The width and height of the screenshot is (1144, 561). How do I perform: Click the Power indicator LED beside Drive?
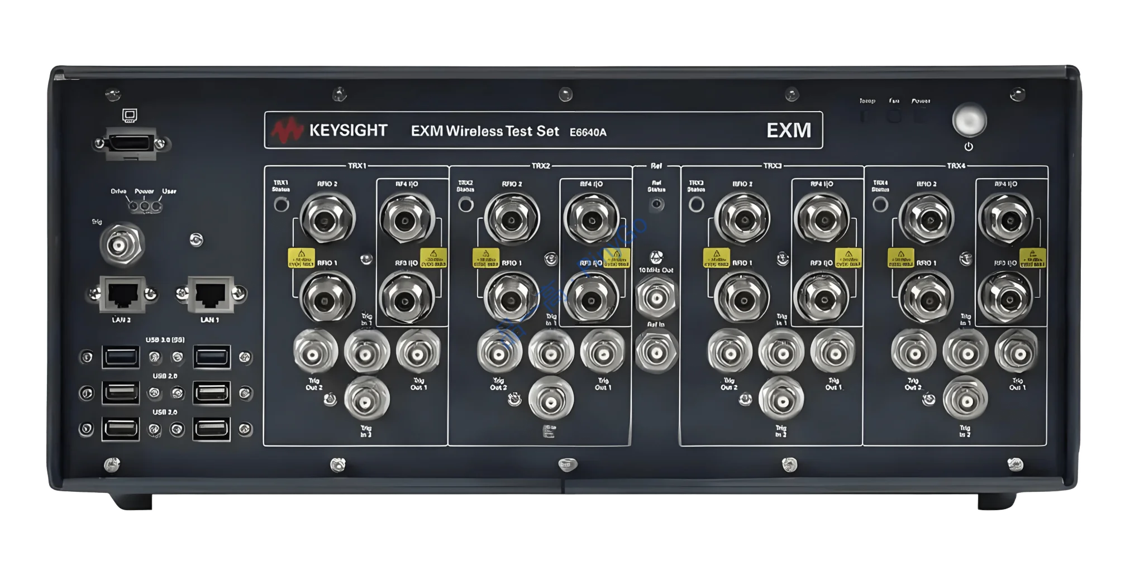(145, 207)
